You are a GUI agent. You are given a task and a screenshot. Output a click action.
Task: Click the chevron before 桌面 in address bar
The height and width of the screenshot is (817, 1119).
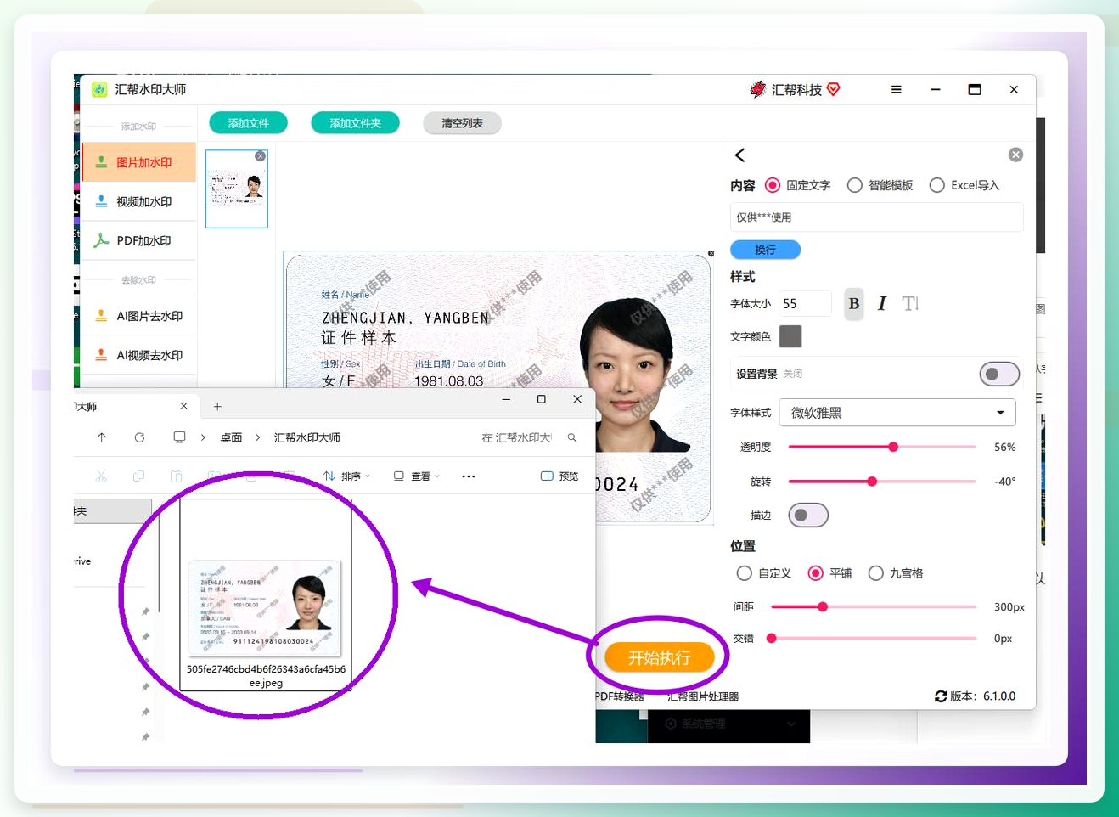203,437
